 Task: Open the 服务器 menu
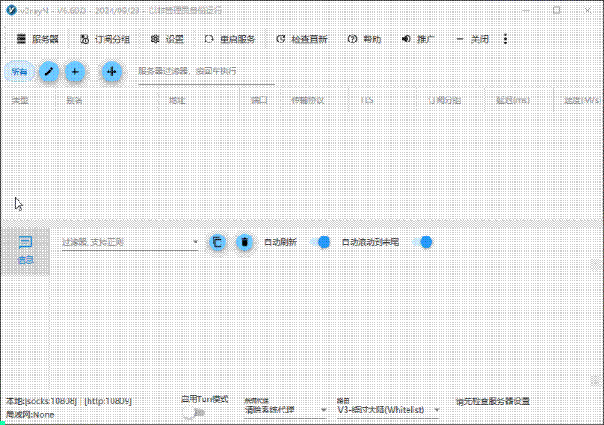pyautogui.click(x=37, y=39)
